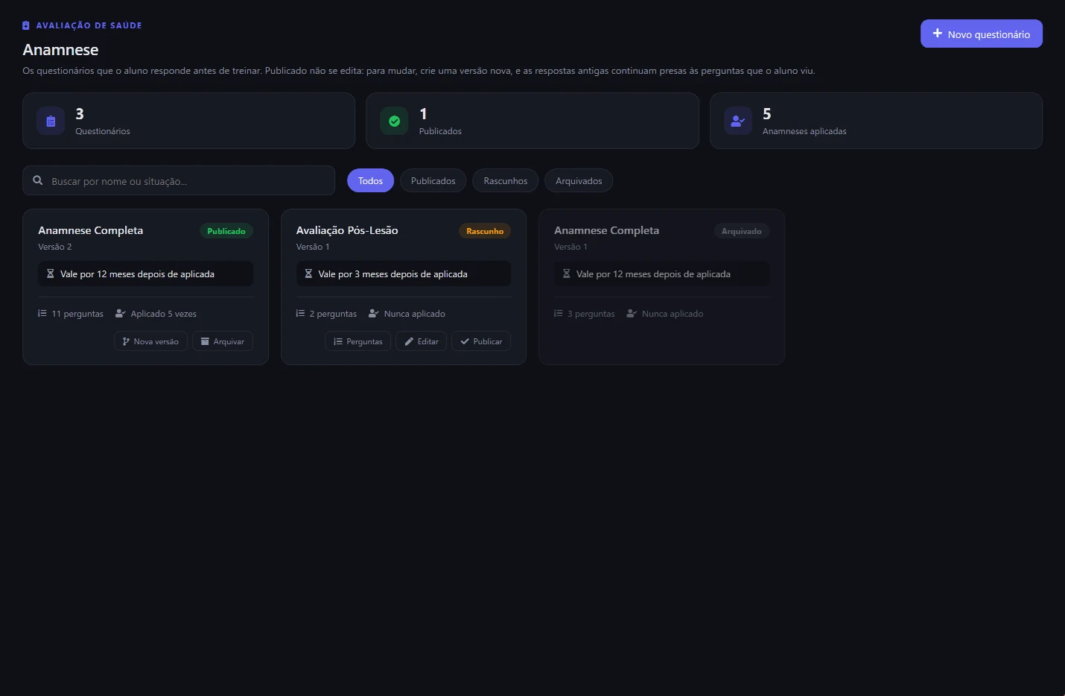Screen dimensions: 1065x696
Task: Edit the Avaliação Pós-Lesão questionnaire
Action: (x=421, y=341)
